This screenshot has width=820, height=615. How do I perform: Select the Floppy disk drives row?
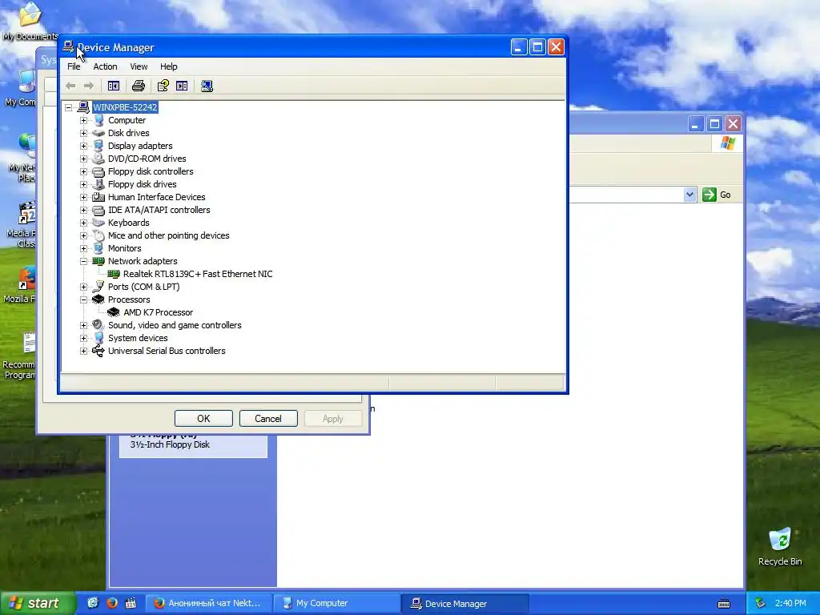(x=143, y=185)
